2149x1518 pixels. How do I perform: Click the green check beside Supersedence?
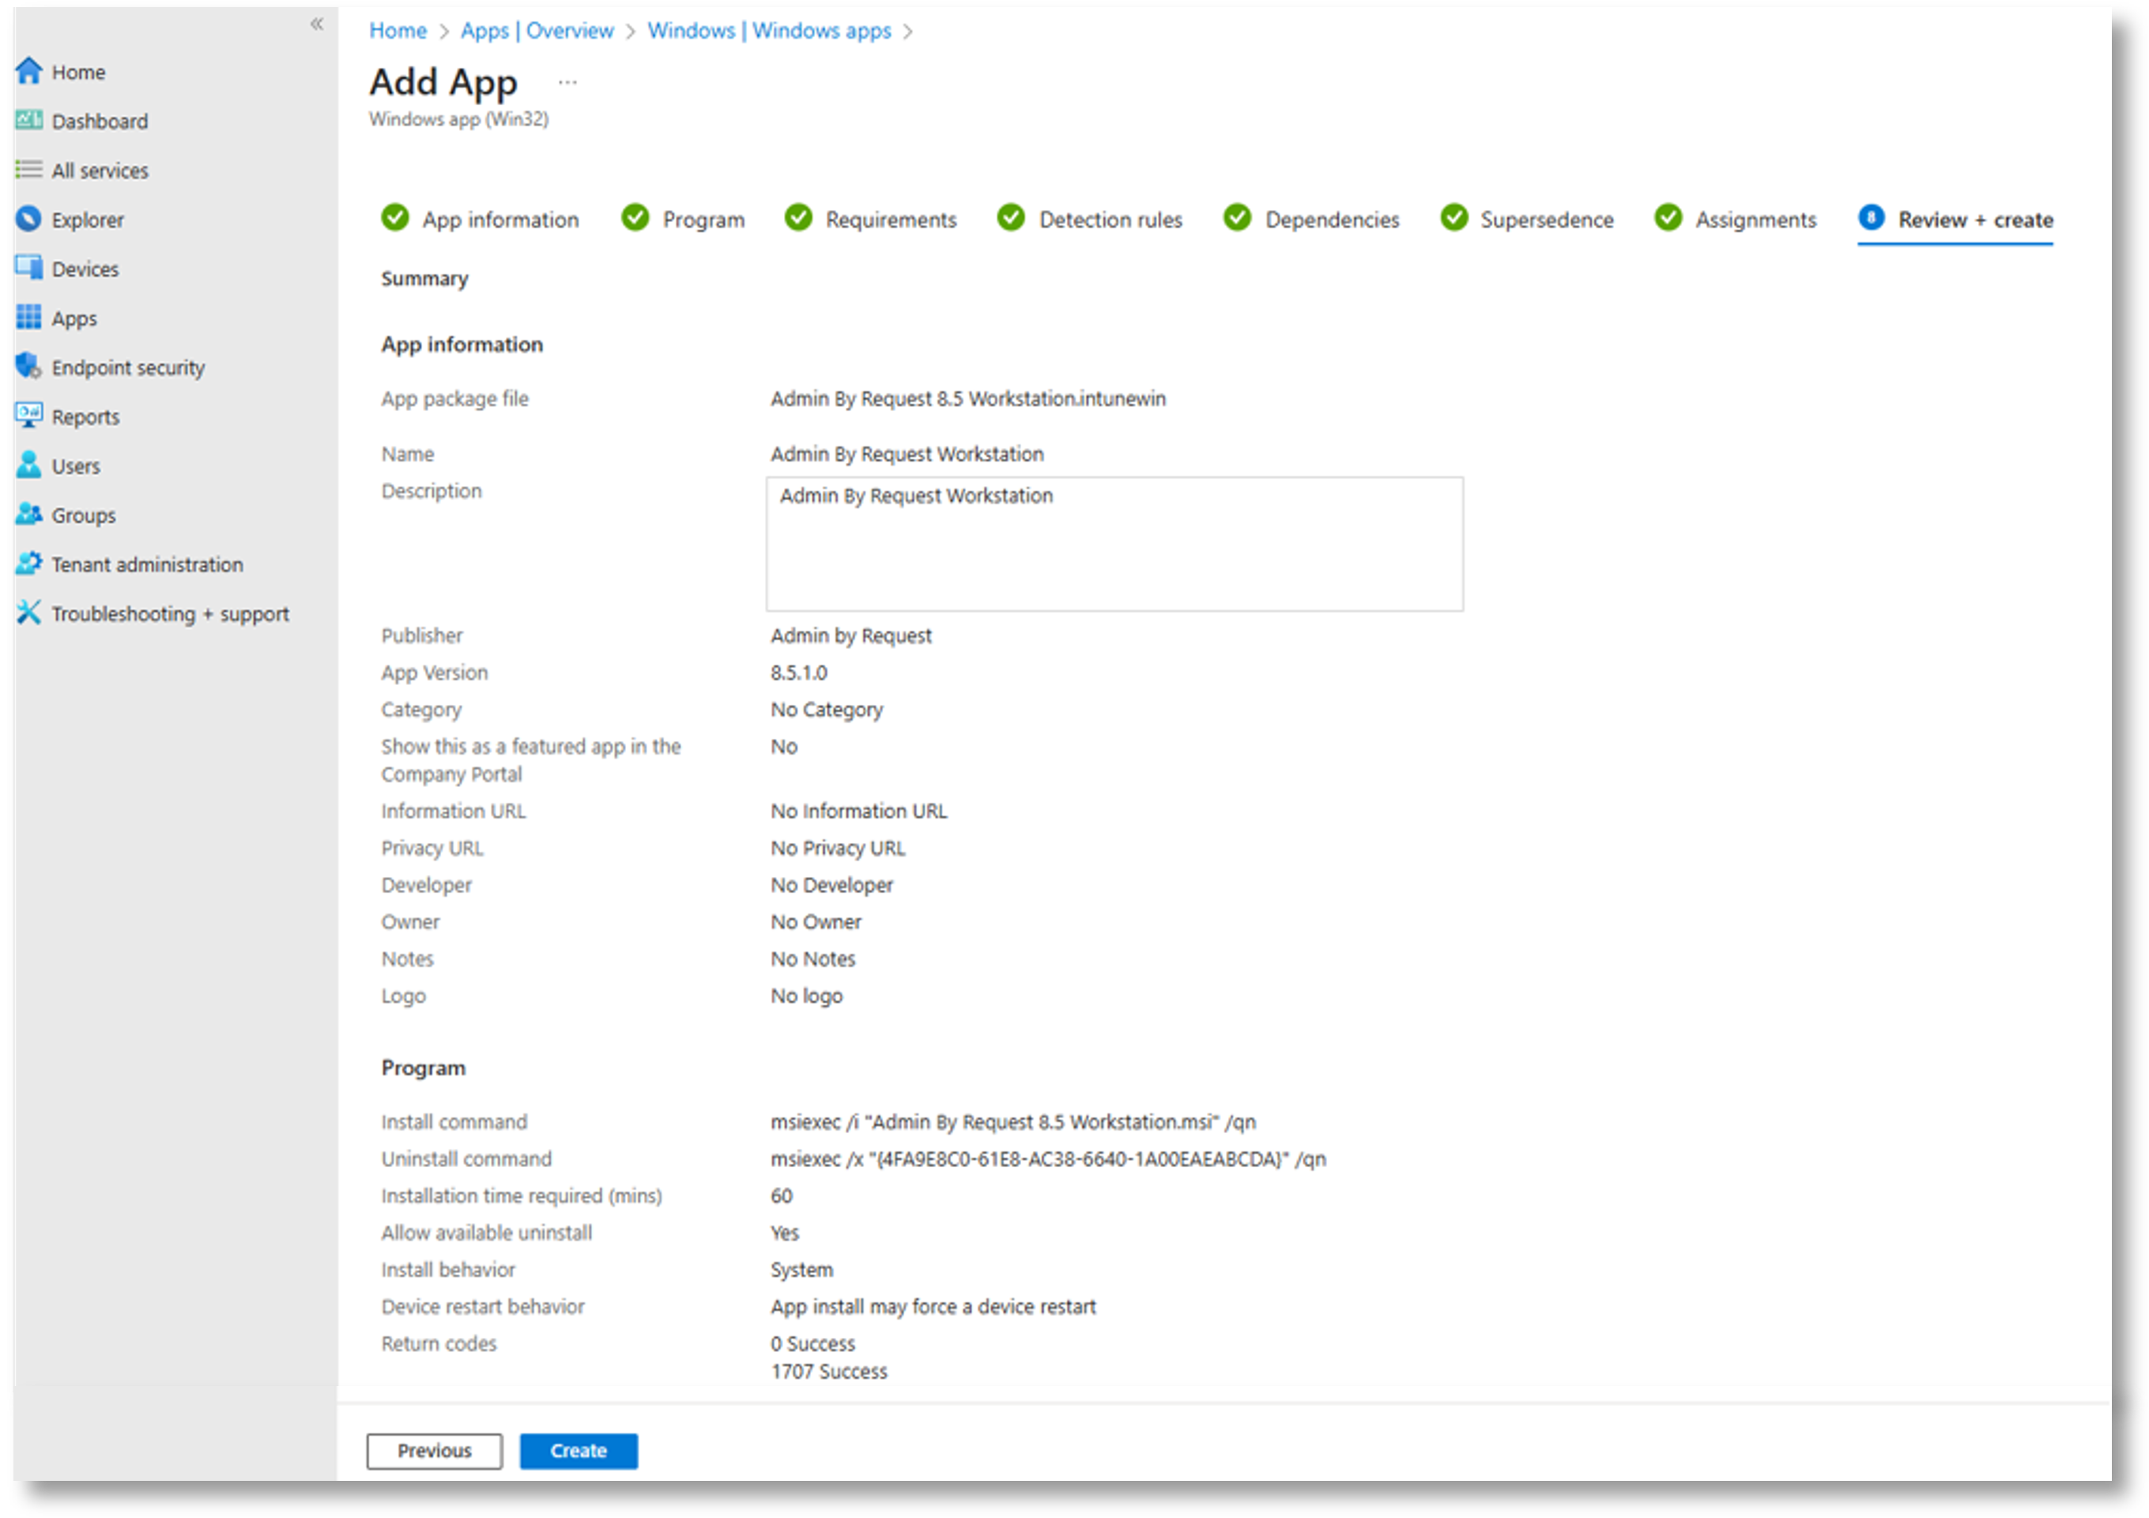[x=1454, y=218]
